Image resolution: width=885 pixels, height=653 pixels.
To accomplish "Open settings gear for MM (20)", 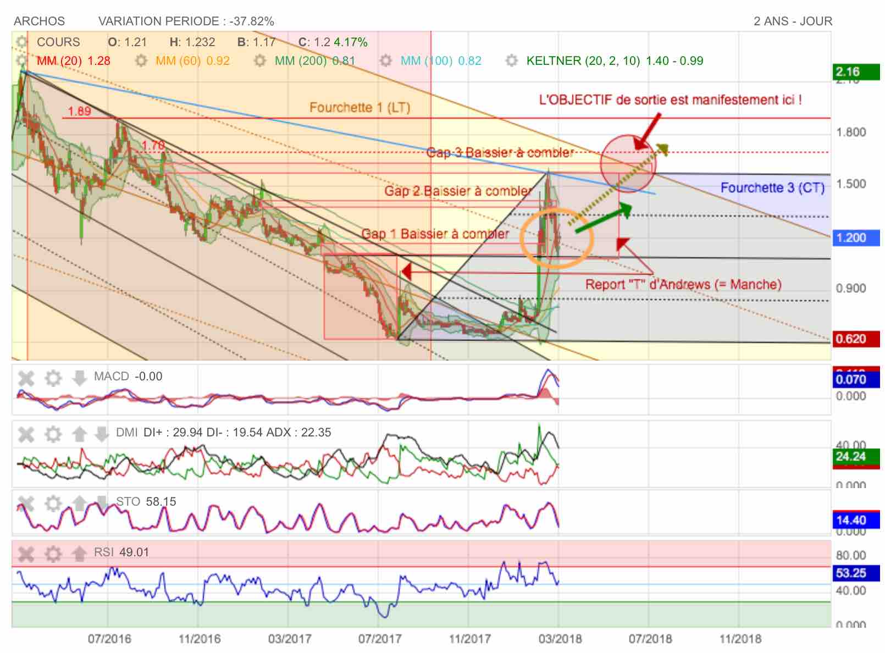I will (21, 60).
